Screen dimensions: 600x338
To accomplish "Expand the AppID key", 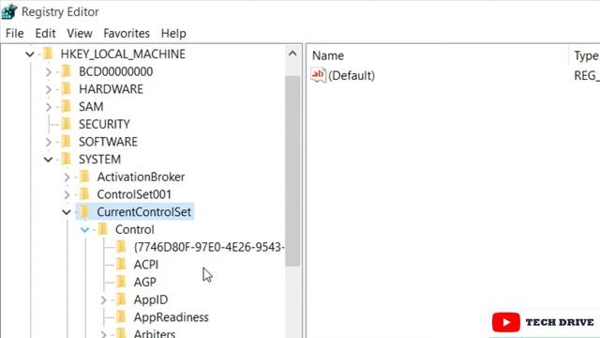I will click(x=103, y=300).
